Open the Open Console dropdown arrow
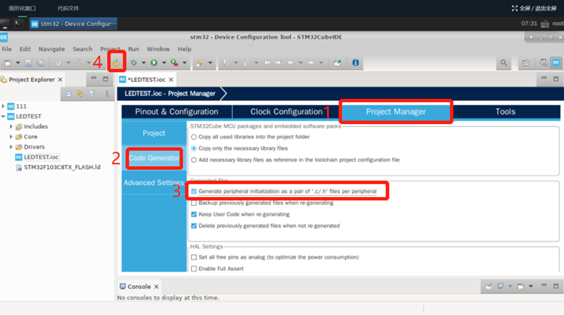 531,287
